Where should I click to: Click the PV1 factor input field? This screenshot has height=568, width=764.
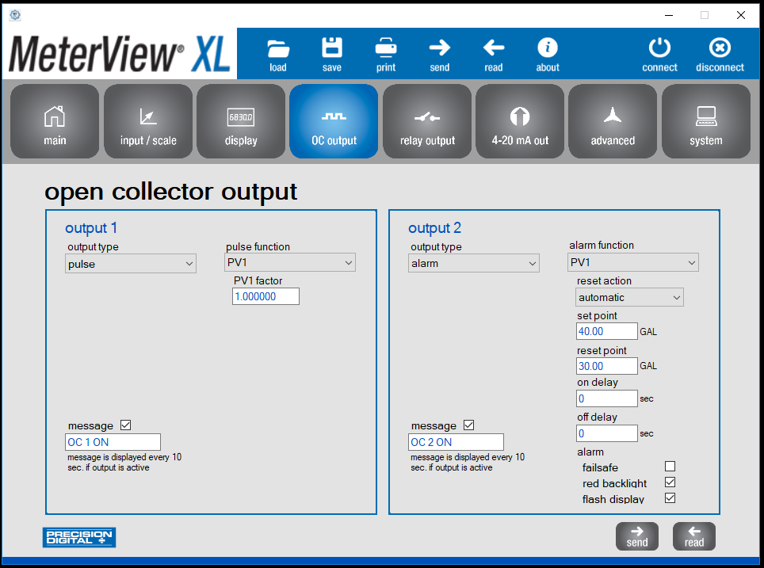[x=266, y=296]
